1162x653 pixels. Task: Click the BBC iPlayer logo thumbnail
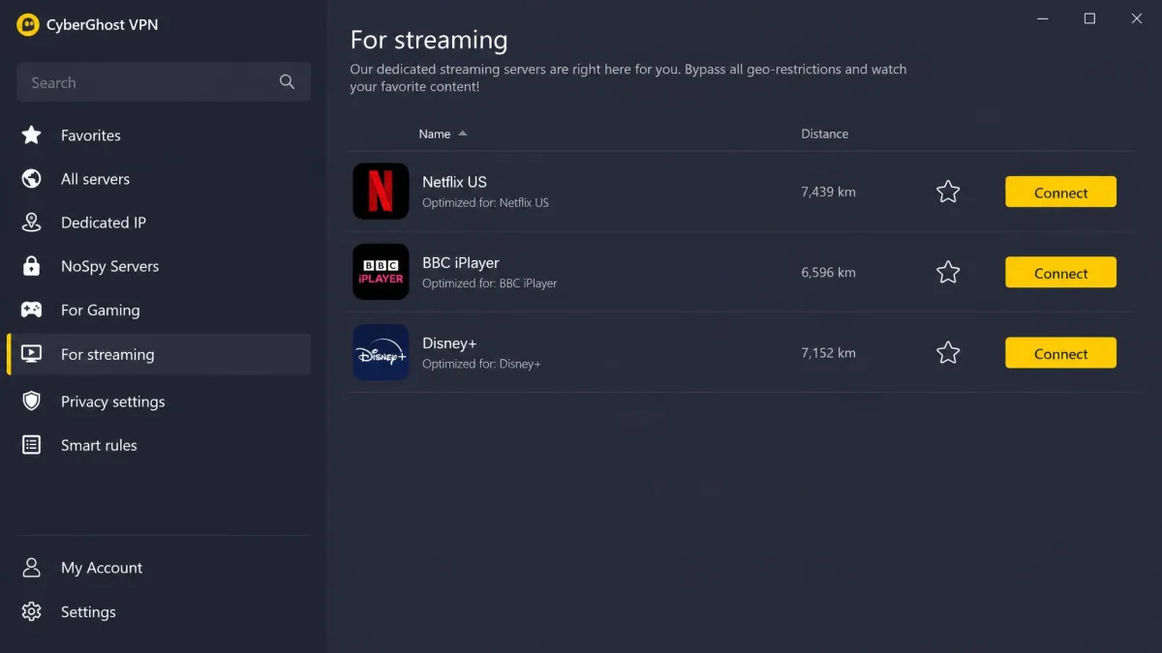(381, 272)
